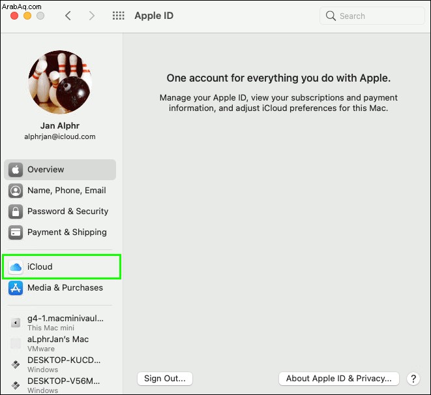
Task: Click the alphrjan@icloud.com email text
Action: [x=60, y=137]
